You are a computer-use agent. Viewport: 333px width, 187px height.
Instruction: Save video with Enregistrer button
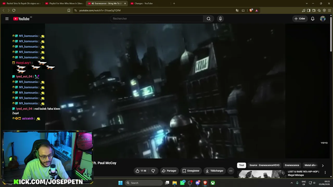[x=191, y=171]
